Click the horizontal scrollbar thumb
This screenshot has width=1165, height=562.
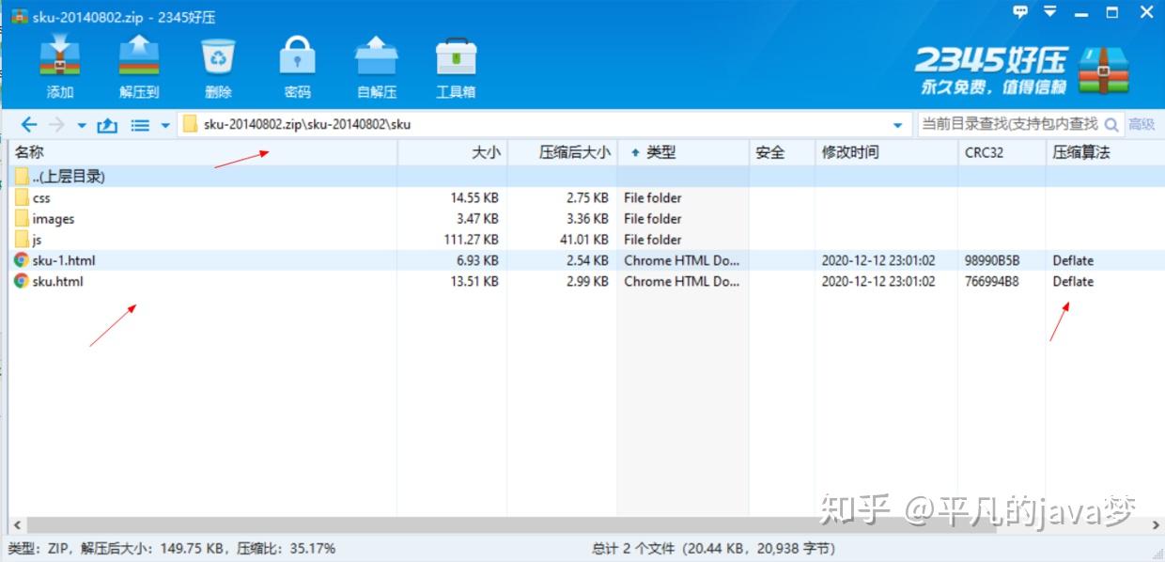[512, 525]
